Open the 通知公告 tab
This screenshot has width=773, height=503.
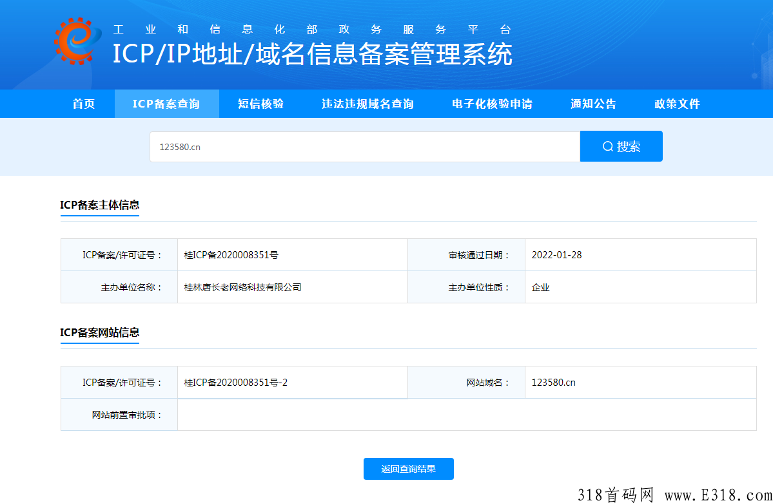(x=594, y=104)
